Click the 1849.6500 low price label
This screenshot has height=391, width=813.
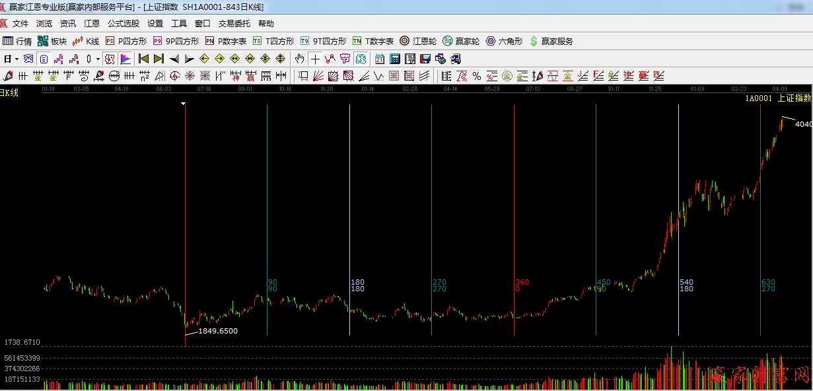coord(217,331)
